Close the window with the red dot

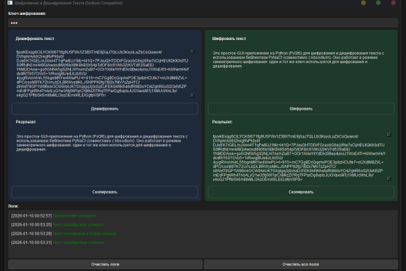click(x=393, y=3)
